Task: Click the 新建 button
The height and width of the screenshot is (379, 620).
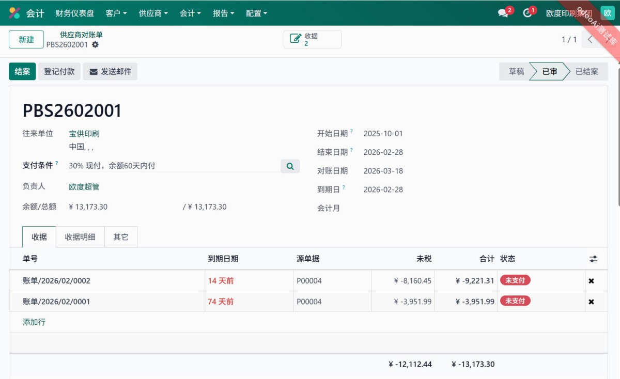Action: click(26, 39)
